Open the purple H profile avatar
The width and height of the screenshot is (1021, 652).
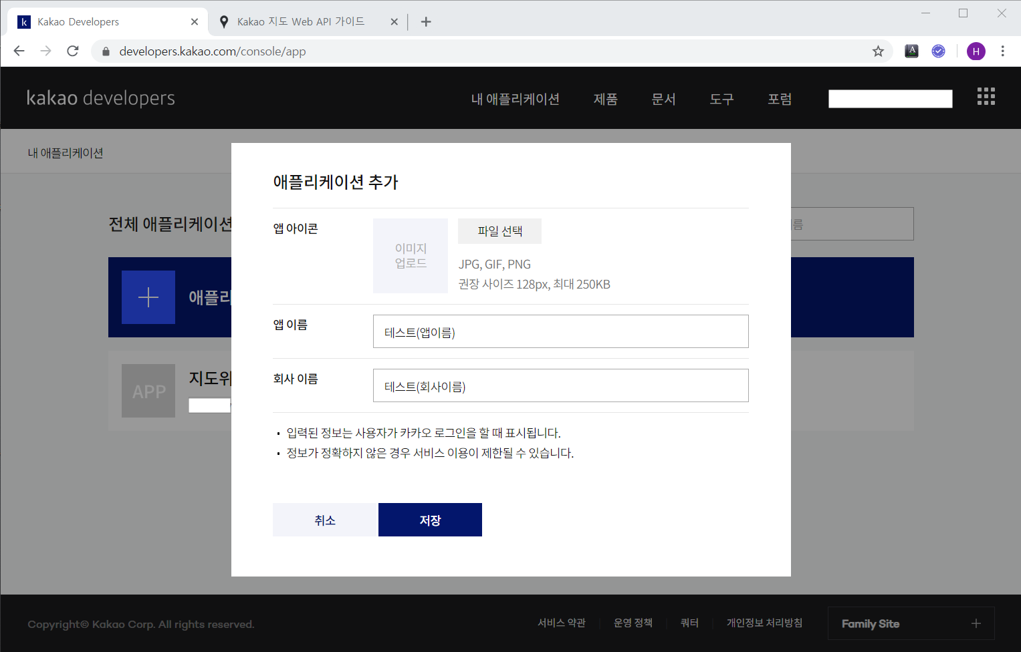pos(976,51)
